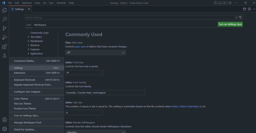Click the Font Size field showing 14
This screenshot has width=256, height=133.
(x=84, y=73)
